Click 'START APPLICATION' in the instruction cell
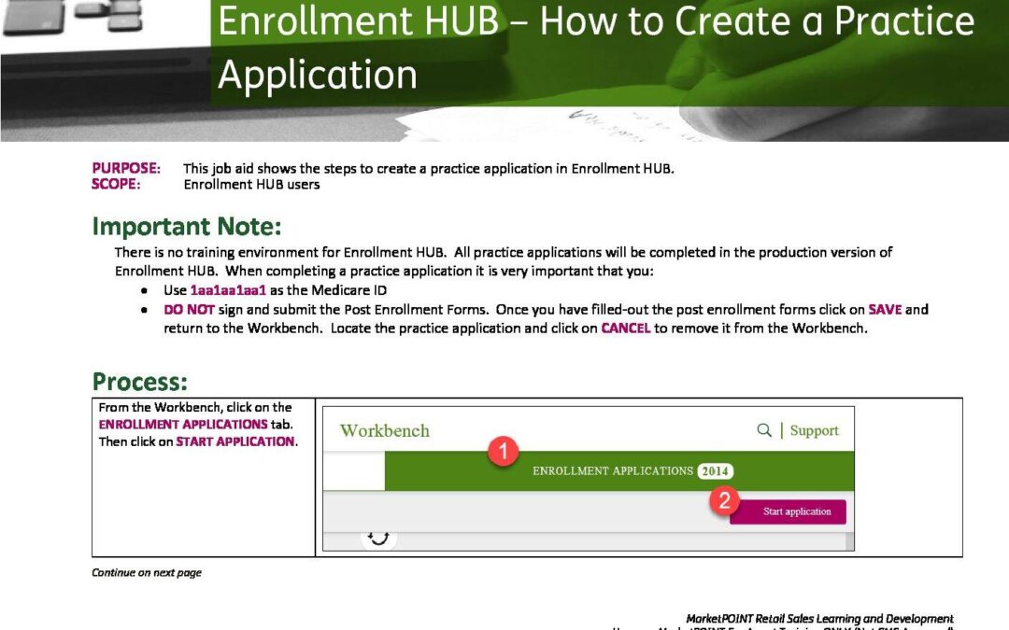This screenshot has height=630, width=1009. click(x=234, y=441)
